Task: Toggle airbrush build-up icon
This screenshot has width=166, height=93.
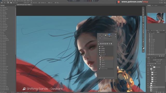Action: tap(39, 3)
